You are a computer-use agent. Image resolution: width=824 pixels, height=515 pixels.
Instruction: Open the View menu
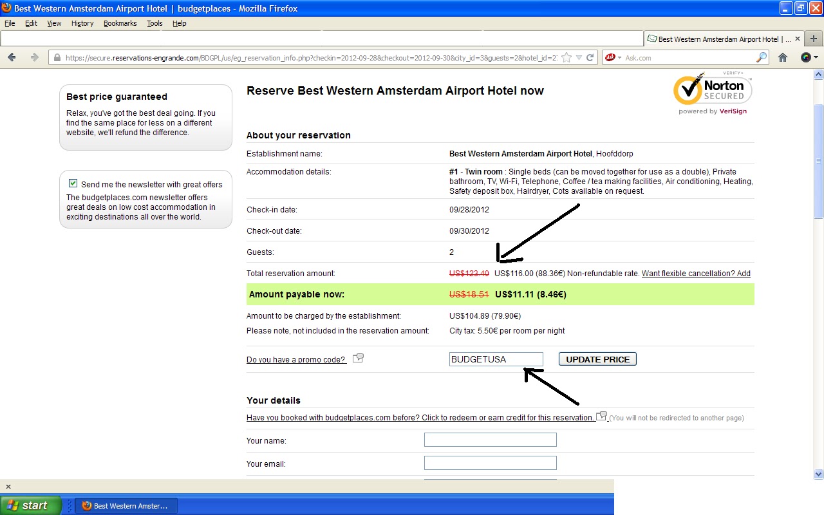[x=54, y=23]
